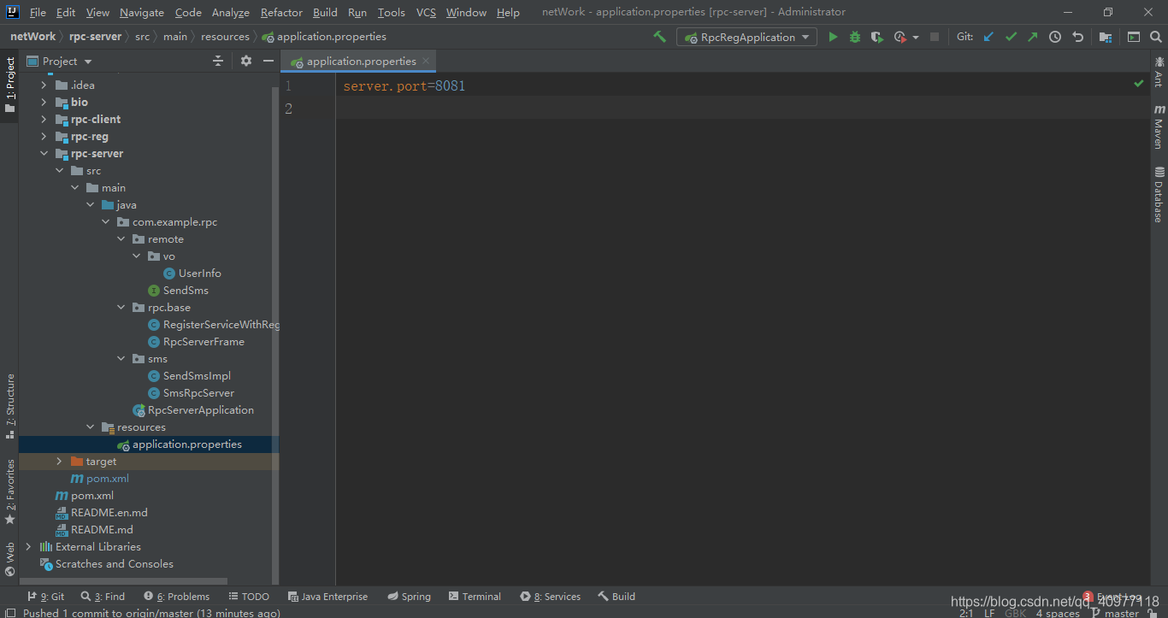
Task: Expand the rpc-reg module
Action: point(44,136)
